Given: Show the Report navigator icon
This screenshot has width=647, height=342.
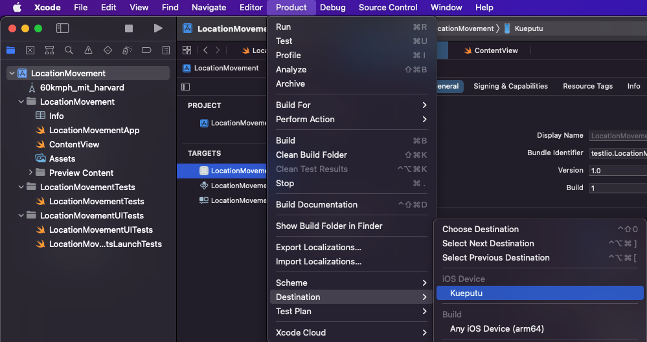Looking at the screenshot, I should [x=166, y=50].
